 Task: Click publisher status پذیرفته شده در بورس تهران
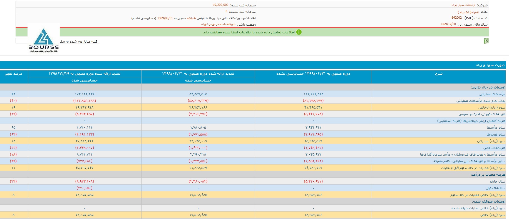[x=218, y=24]
